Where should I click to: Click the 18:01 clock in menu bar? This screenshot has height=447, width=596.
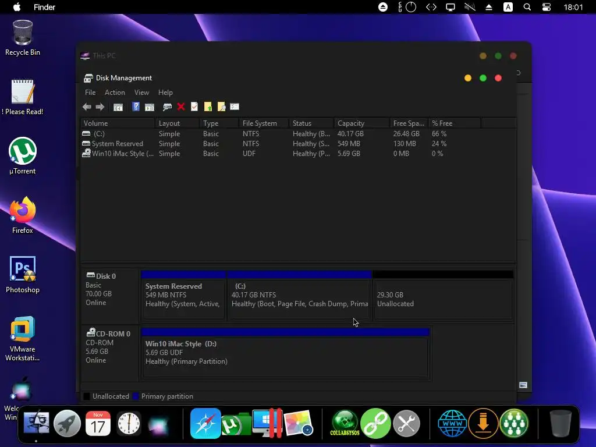tap(573, 7)
